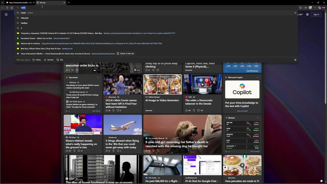Open the berzerker3 Stream Kick suggestion
This screenshot has height=184, width=327.
click(x=156, y=38)
